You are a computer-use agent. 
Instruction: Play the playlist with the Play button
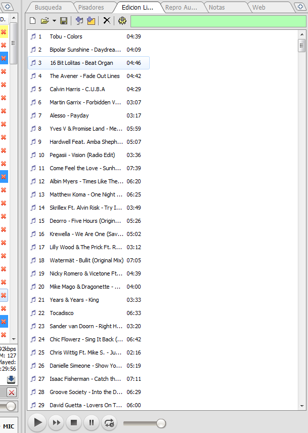[37, 422]
